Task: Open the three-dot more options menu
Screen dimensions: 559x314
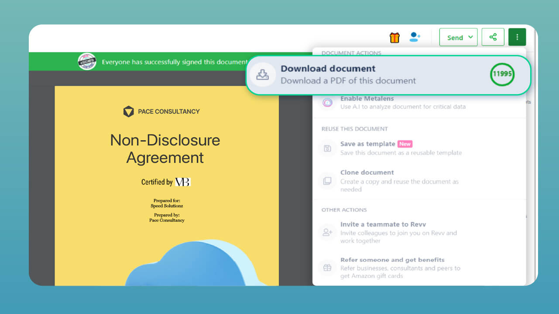Action: 517,37
